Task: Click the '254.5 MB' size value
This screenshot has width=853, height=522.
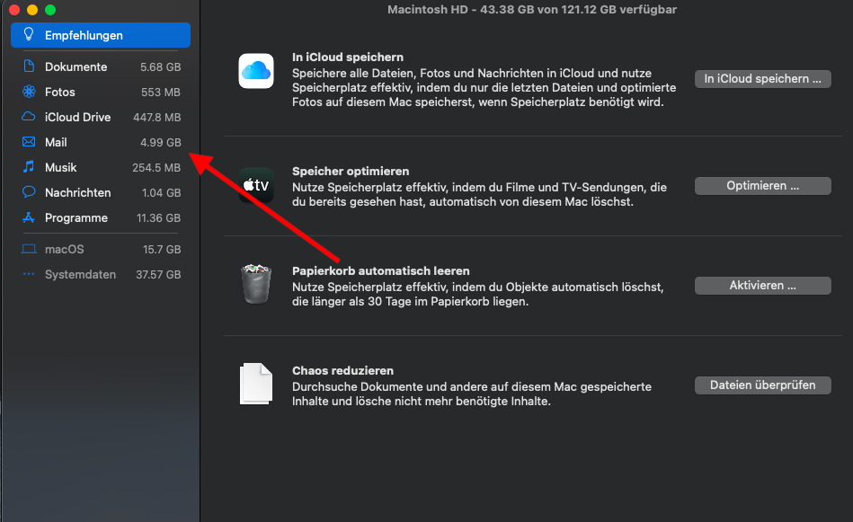Action: pyautogui.click(x=156, y=167)
